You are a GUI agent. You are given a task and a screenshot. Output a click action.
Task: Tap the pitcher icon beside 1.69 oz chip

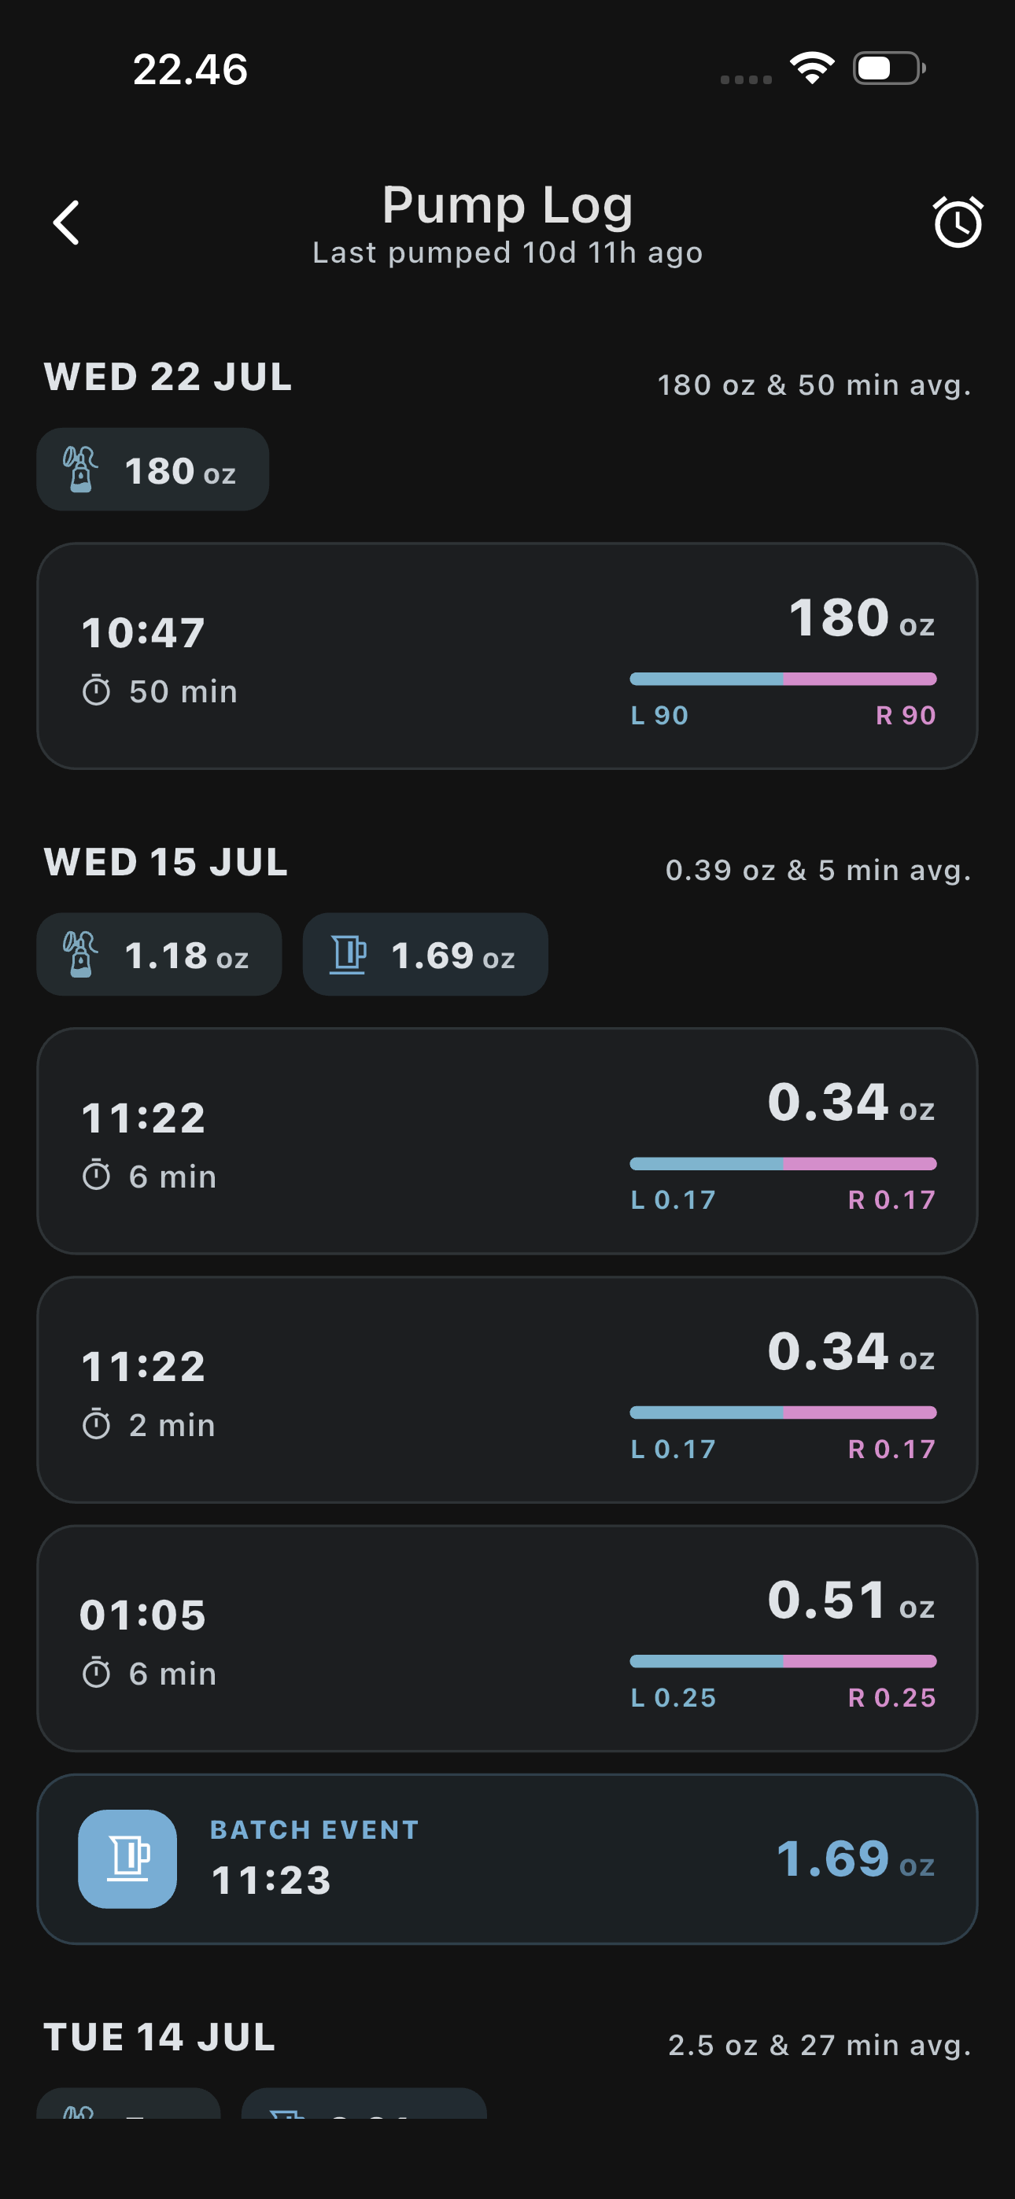tap(348, 954)
